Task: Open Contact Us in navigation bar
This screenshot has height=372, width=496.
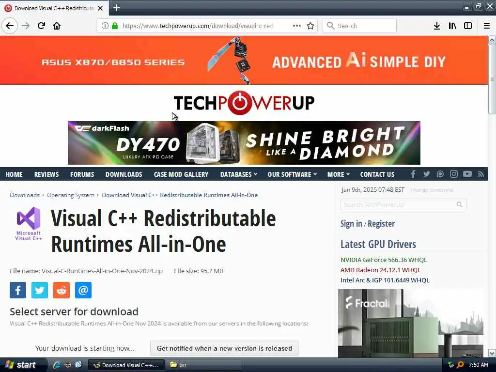Action: [377, 174]
